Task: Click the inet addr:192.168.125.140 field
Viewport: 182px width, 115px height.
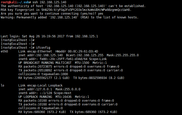Action: (x=40, y=55)
